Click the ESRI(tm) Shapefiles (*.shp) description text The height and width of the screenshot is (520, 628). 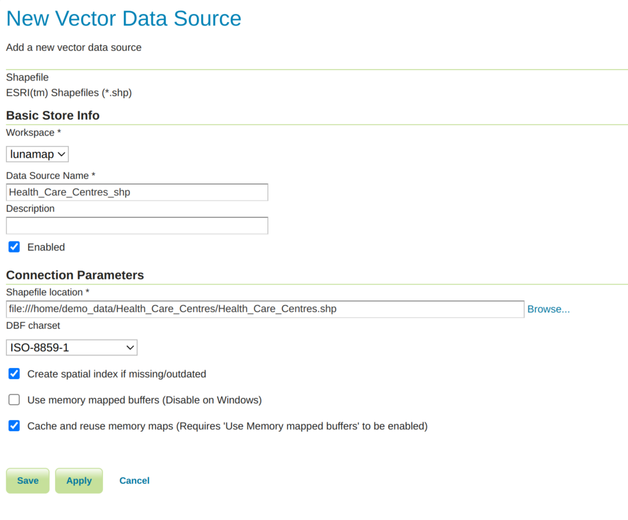coord(69,93)
